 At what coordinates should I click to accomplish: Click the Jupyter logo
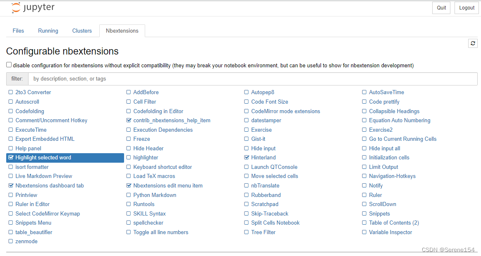coord(33,8)
